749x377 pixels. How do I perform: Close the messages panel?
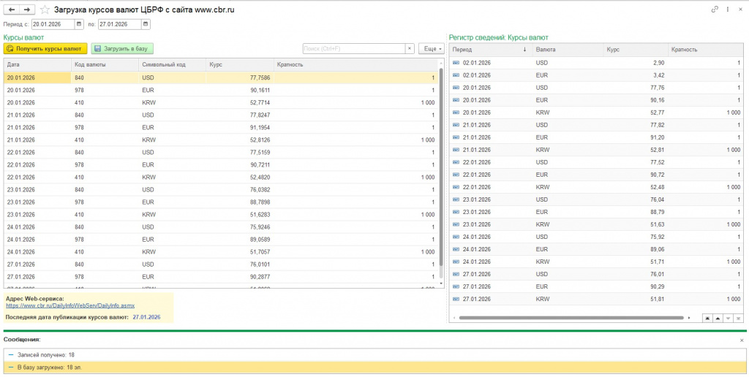pos(741,340)
